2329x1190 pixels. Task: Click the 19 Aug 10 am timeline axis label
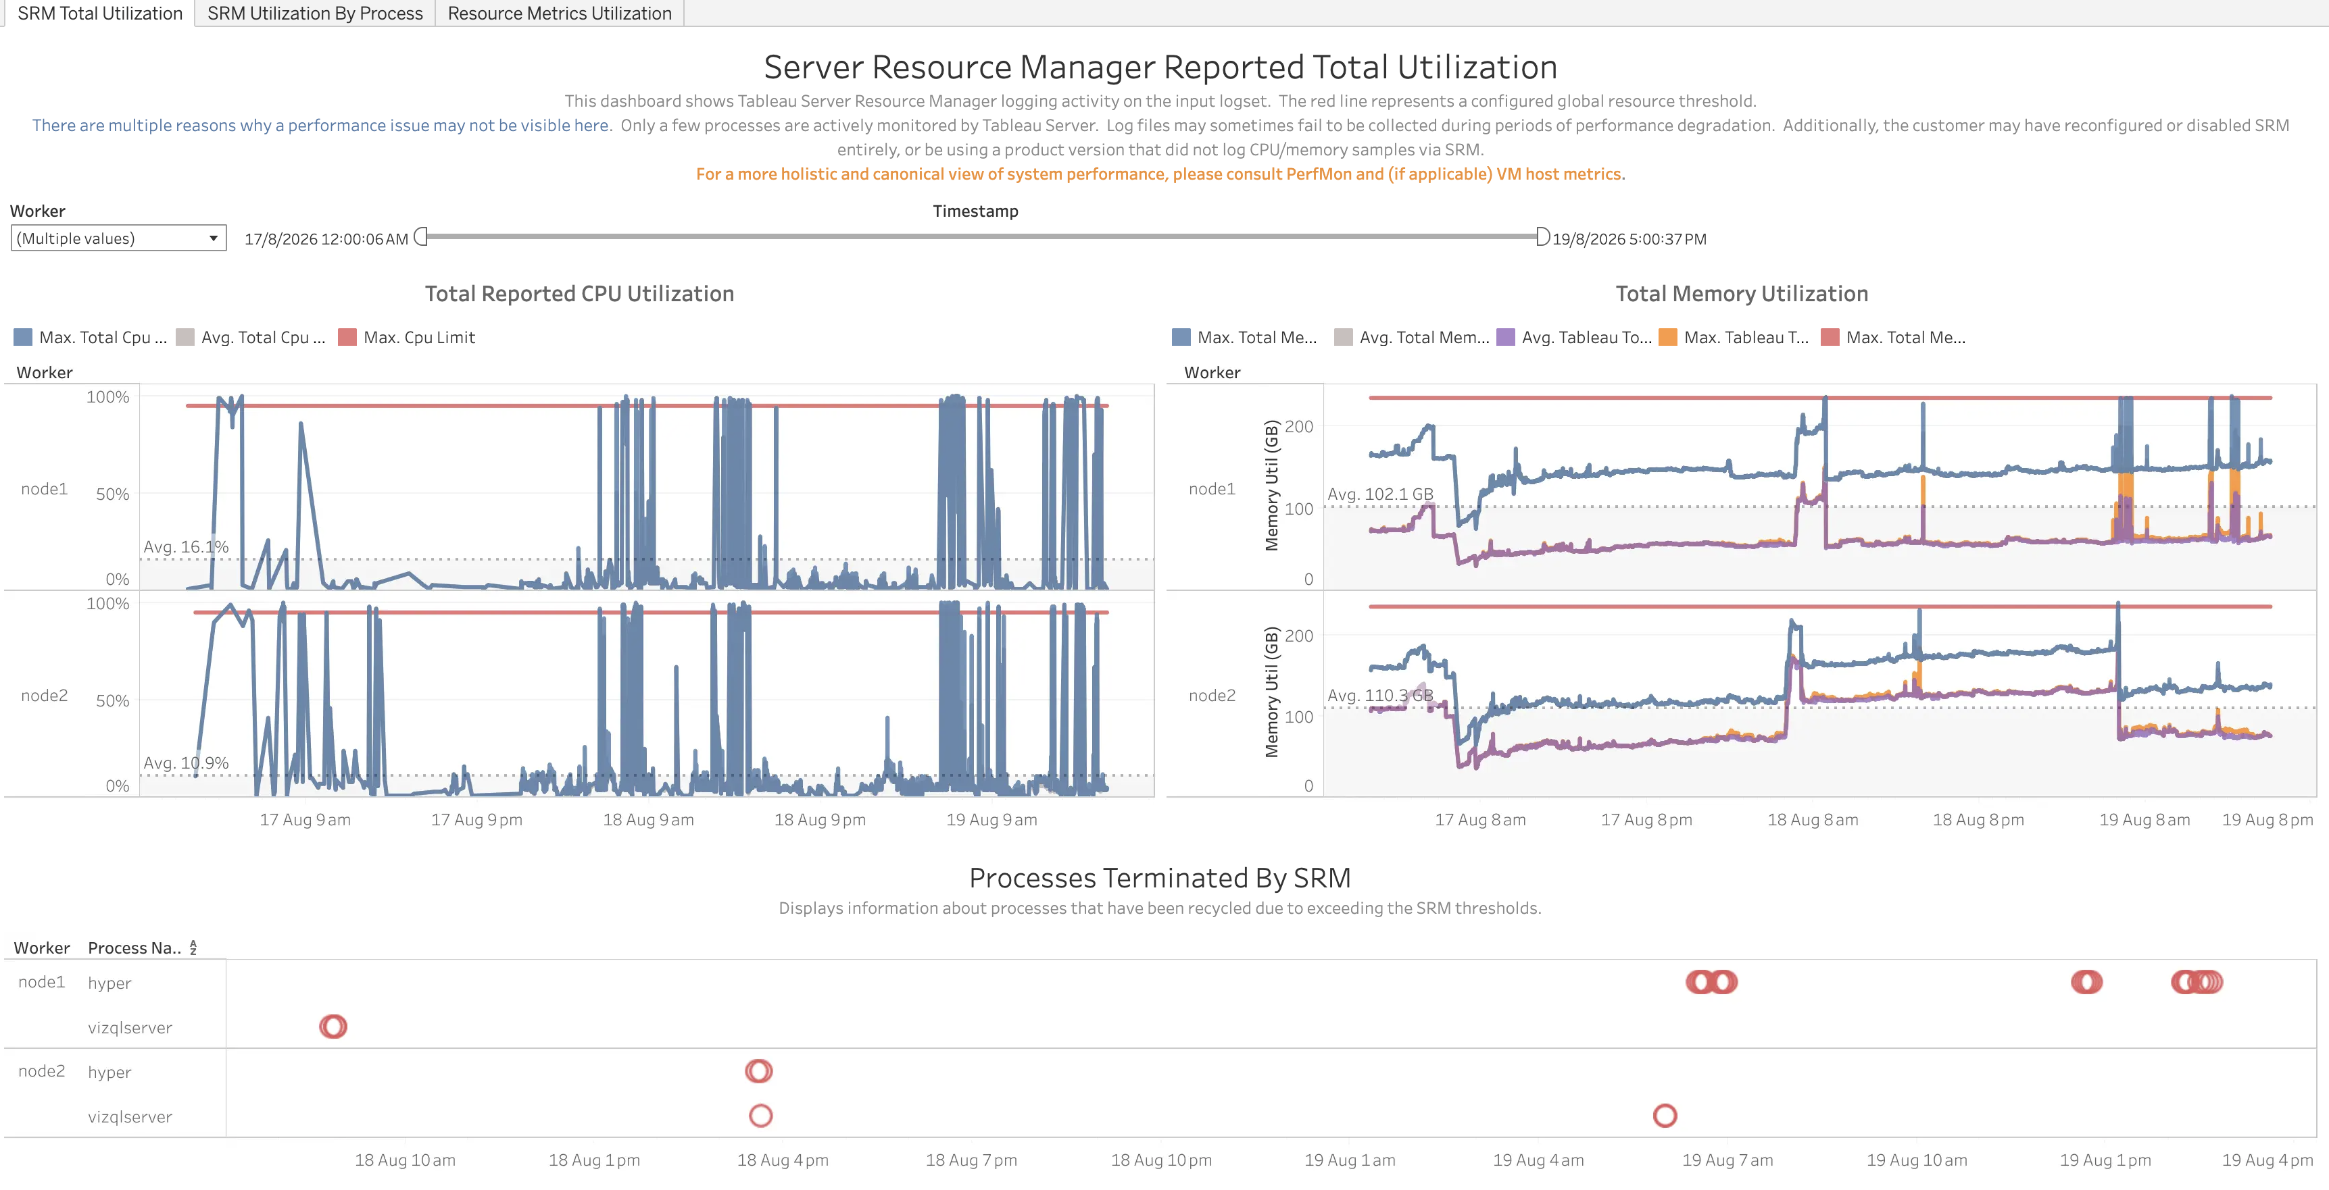pyautogui.click(x=1917, y=1160)
